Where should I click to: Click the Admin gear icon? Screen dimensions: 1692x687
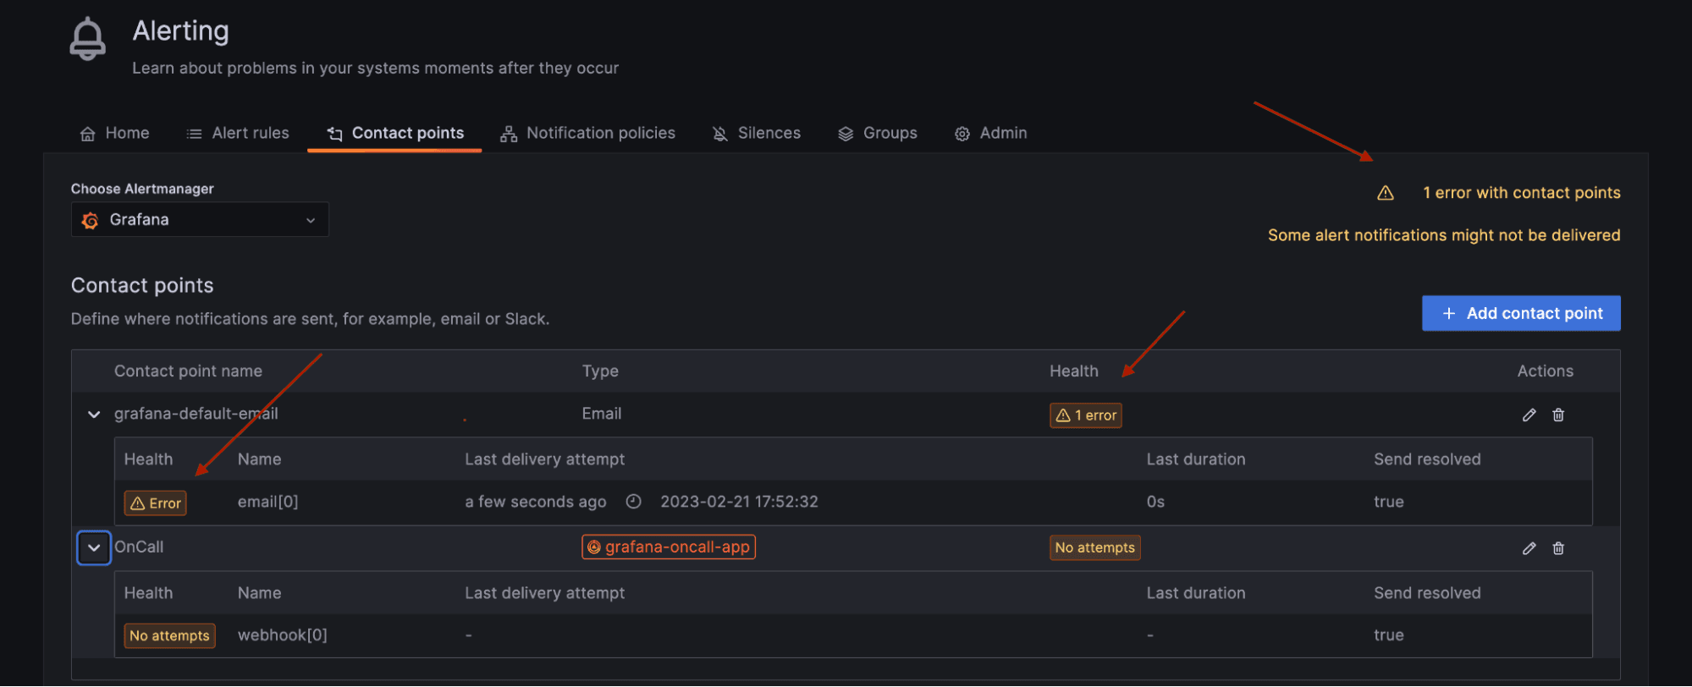(962, 134)
